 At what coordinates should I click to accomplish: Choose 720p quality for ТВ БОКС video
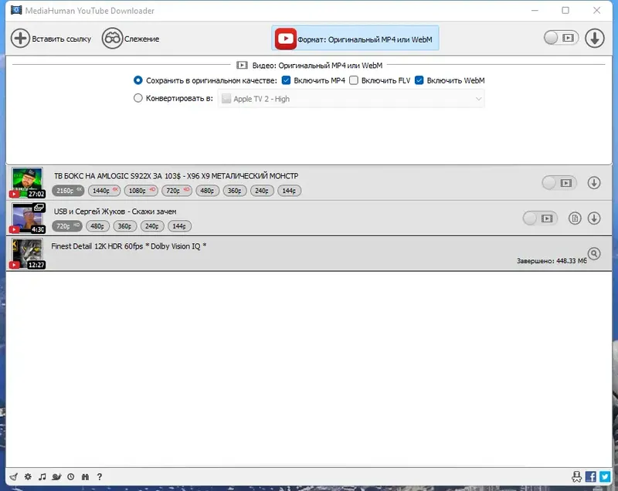click(x=177, y=191)
